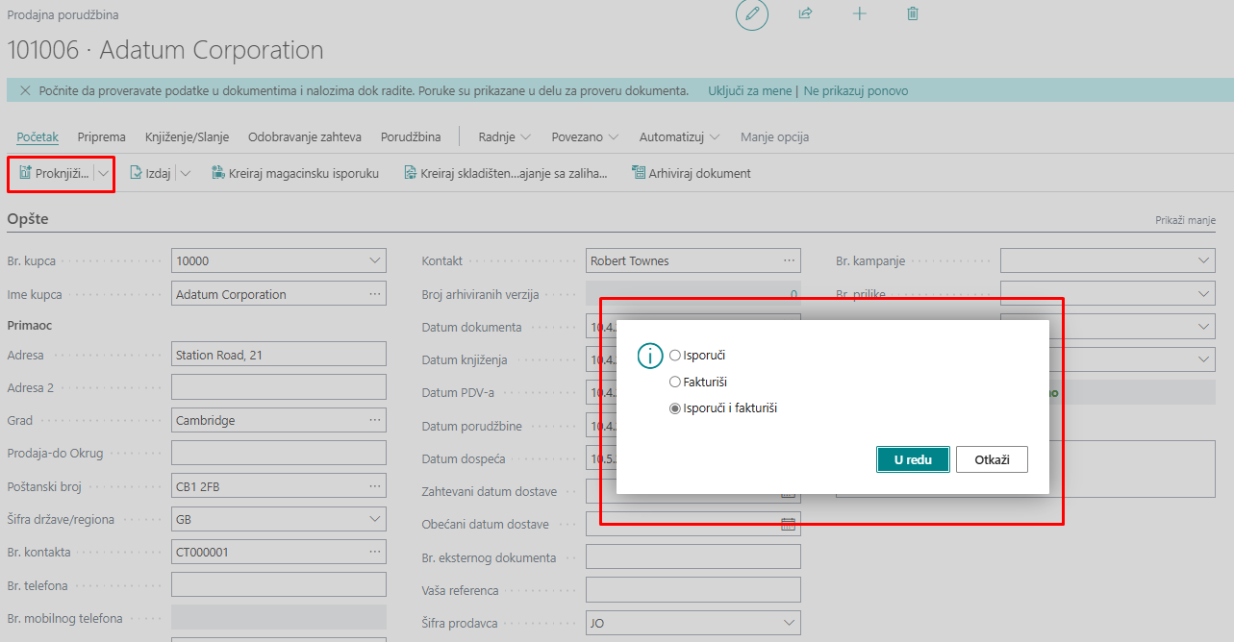Click the trash delete icon
Viewport: 1234px width, 642px height.
pos(913,14)
